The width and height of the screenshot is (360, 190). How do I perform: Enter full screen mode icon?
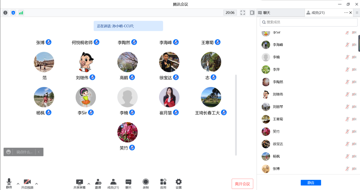click(242, 13)
